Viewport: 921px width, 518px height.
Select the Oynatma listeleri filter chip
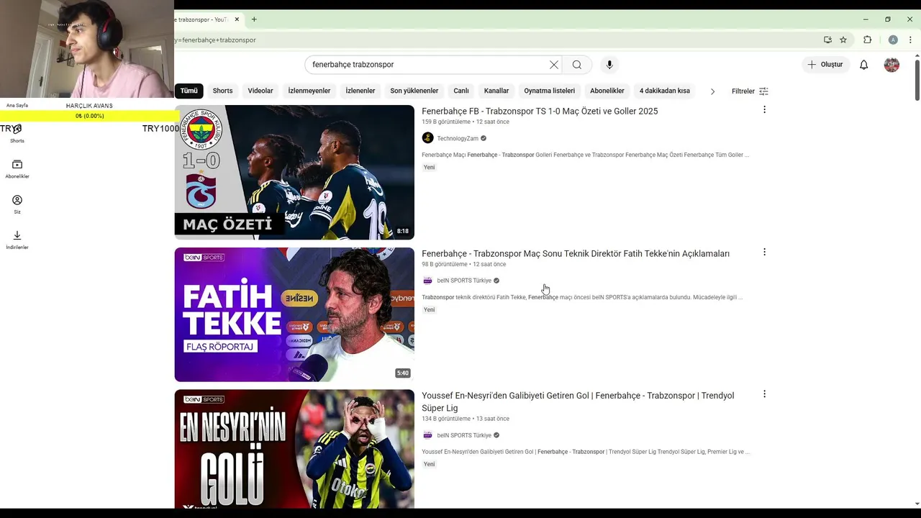(550, 91)
